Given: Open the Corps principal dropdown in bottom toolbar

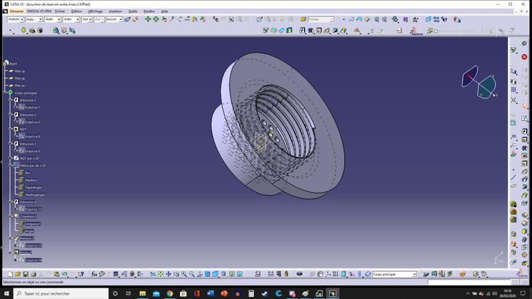Looking at the screenshot, I should (x=414, y=274).
